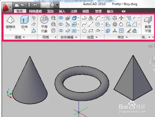Click the Extrude Faces icon
155x117 pixels.
click(x=74, y=24)
